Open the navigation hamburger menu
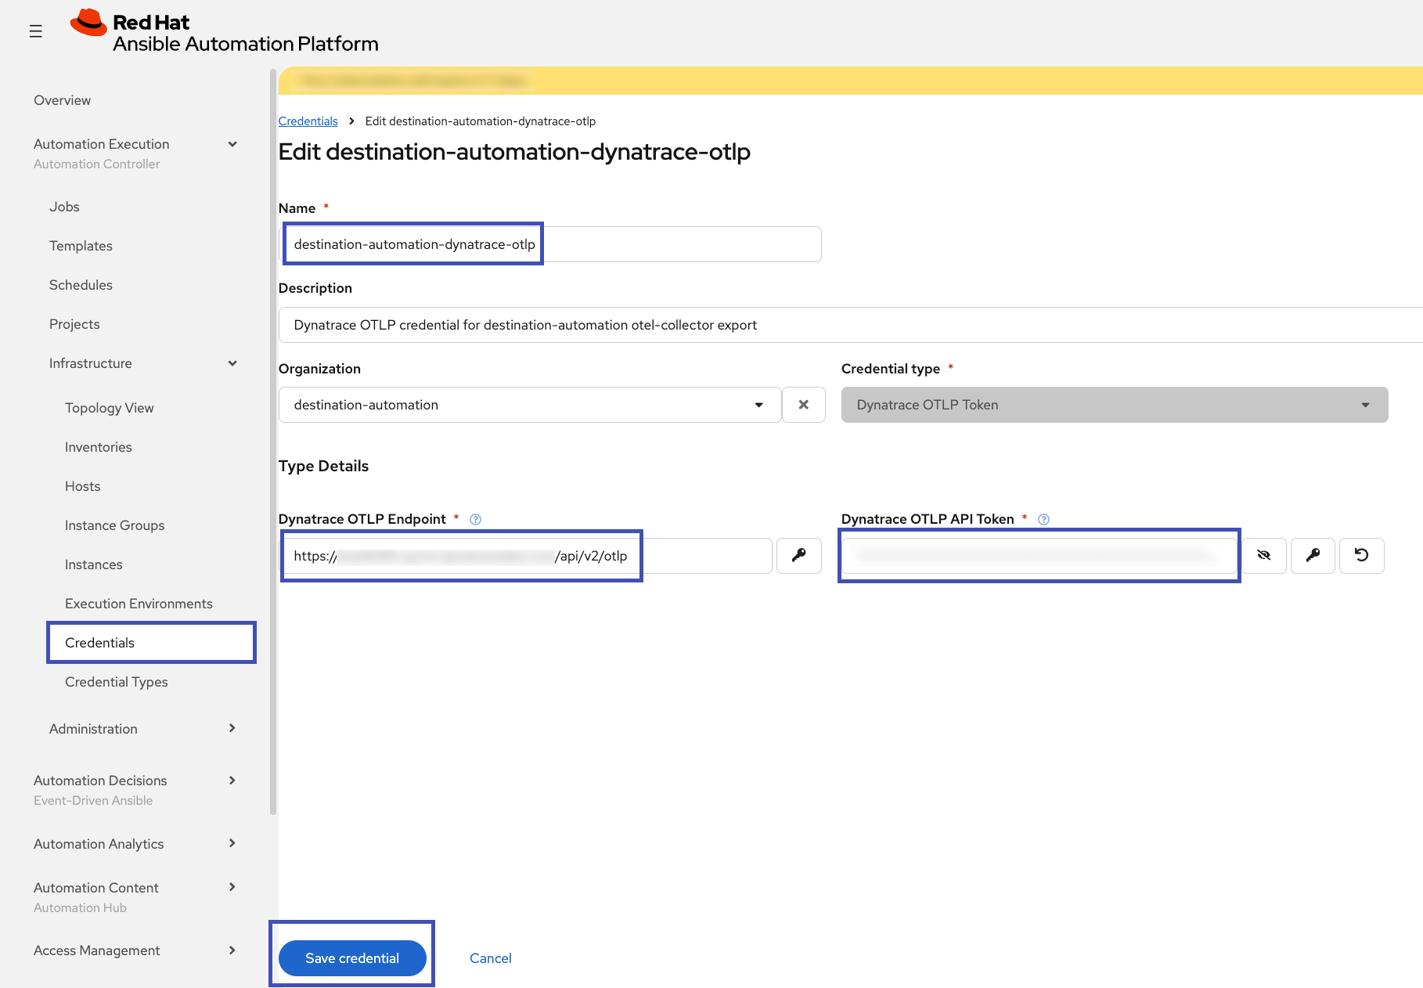The image size is (1423, 988). pos(35,31)
